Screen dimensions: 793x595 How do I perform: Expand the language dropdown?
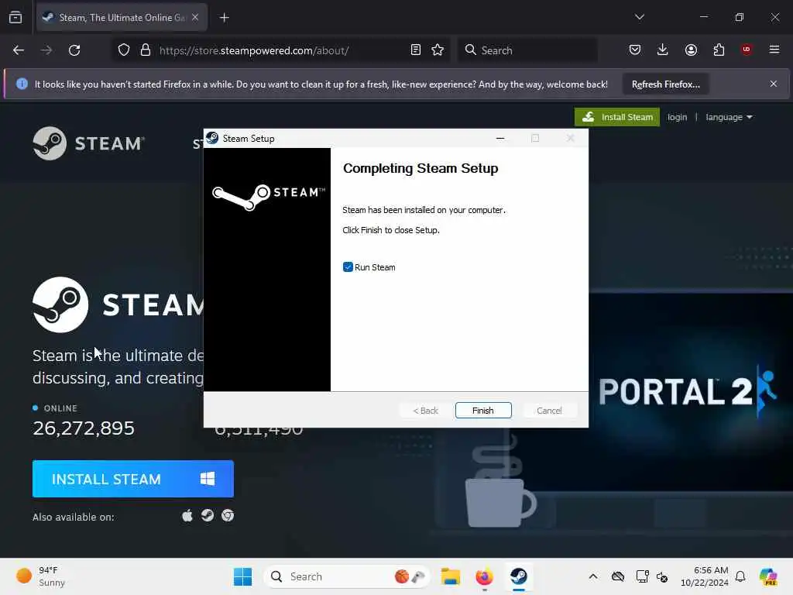[729, 117]
